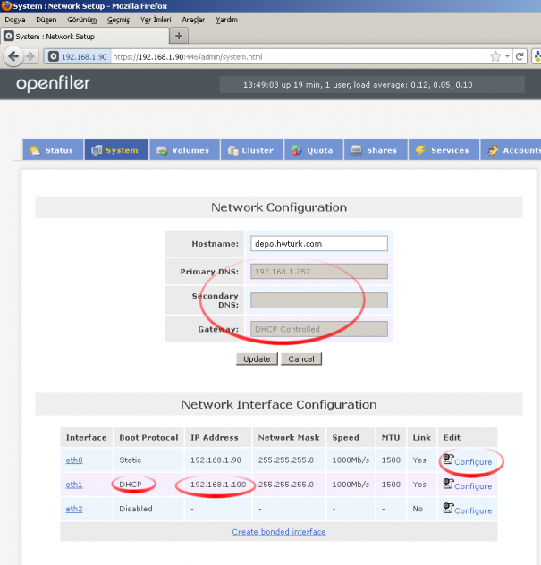Click the Firefox forward arrow button
The width and height of the screenshot is (541, 565).
(31, 56)
